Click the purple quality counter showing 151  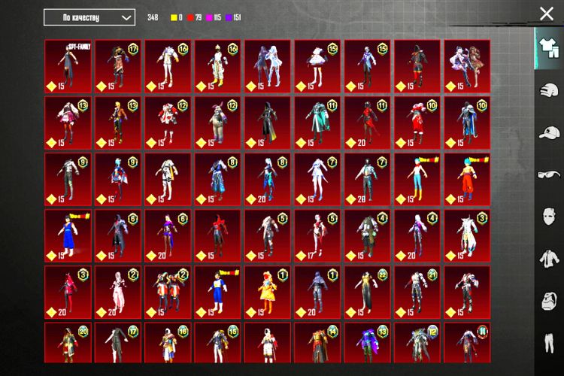[x=233, y=17]
